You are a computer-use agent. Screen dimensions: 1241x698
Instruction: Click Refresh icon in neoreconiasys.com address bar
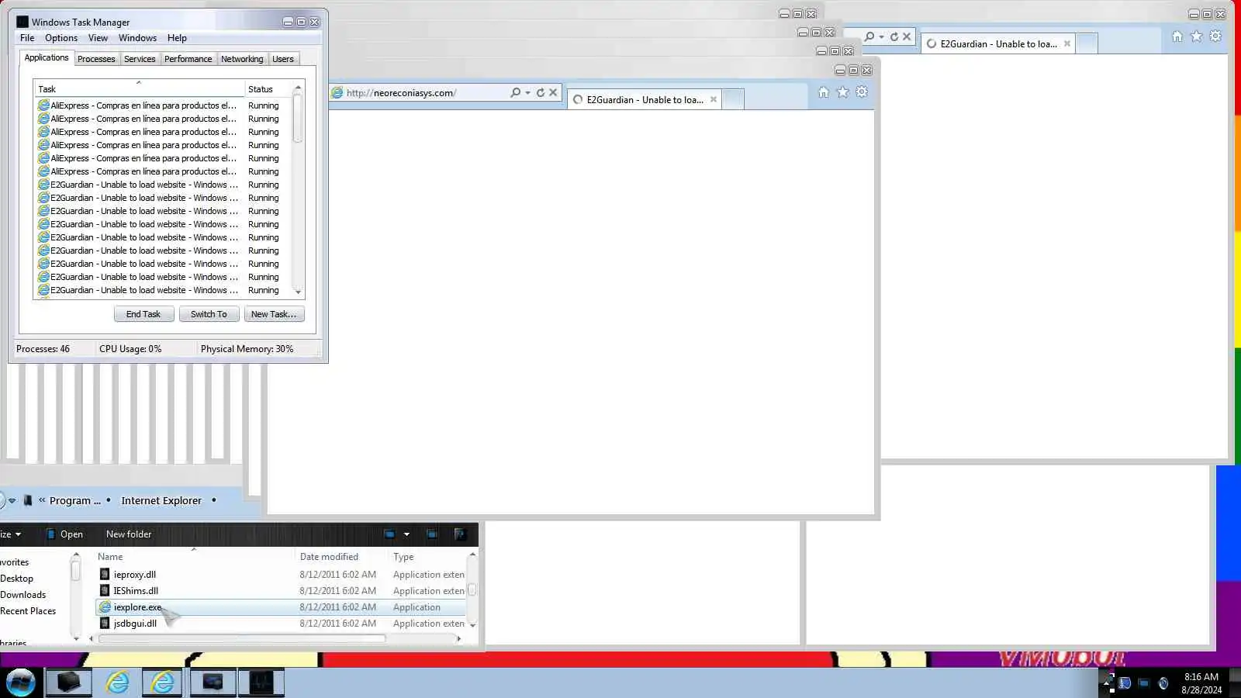[541, 92]
